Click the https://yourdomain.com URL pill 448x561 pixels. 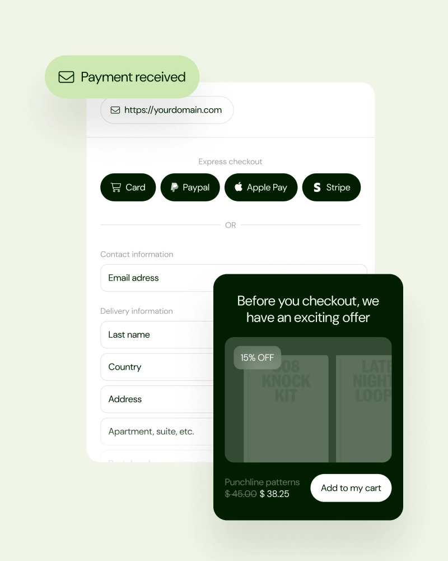click(167, 110)
